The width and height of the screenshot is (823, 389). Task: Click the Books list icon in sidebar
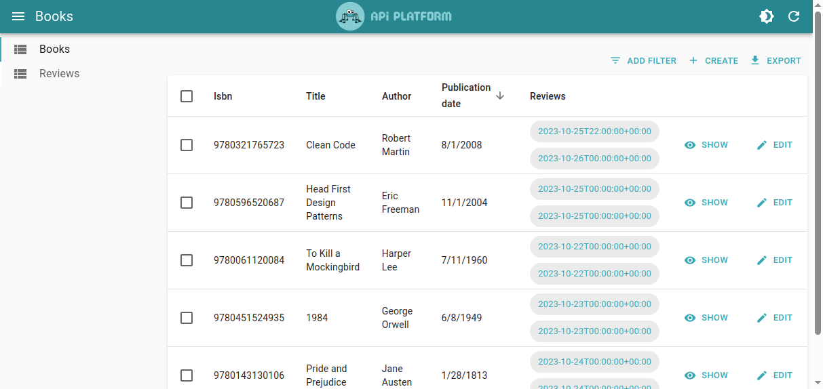click(20, 49)
